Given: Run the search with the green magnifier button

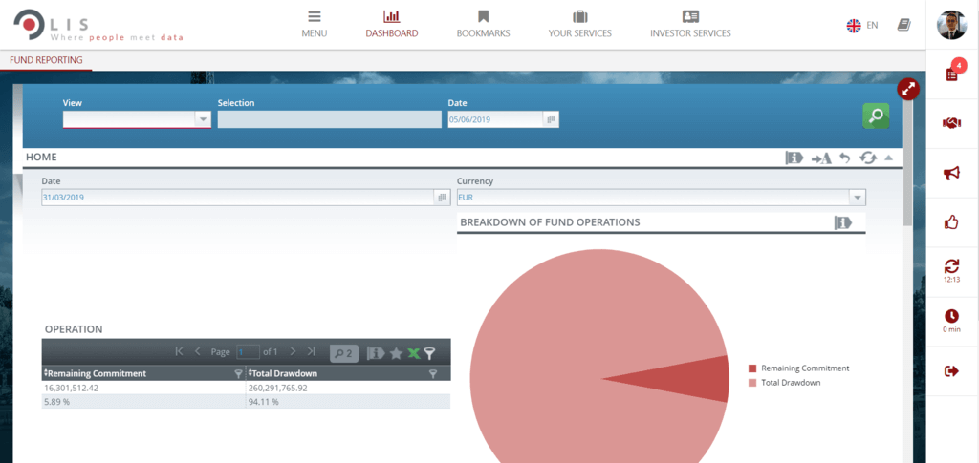Looking at the screenshot, I should (876, 116).
